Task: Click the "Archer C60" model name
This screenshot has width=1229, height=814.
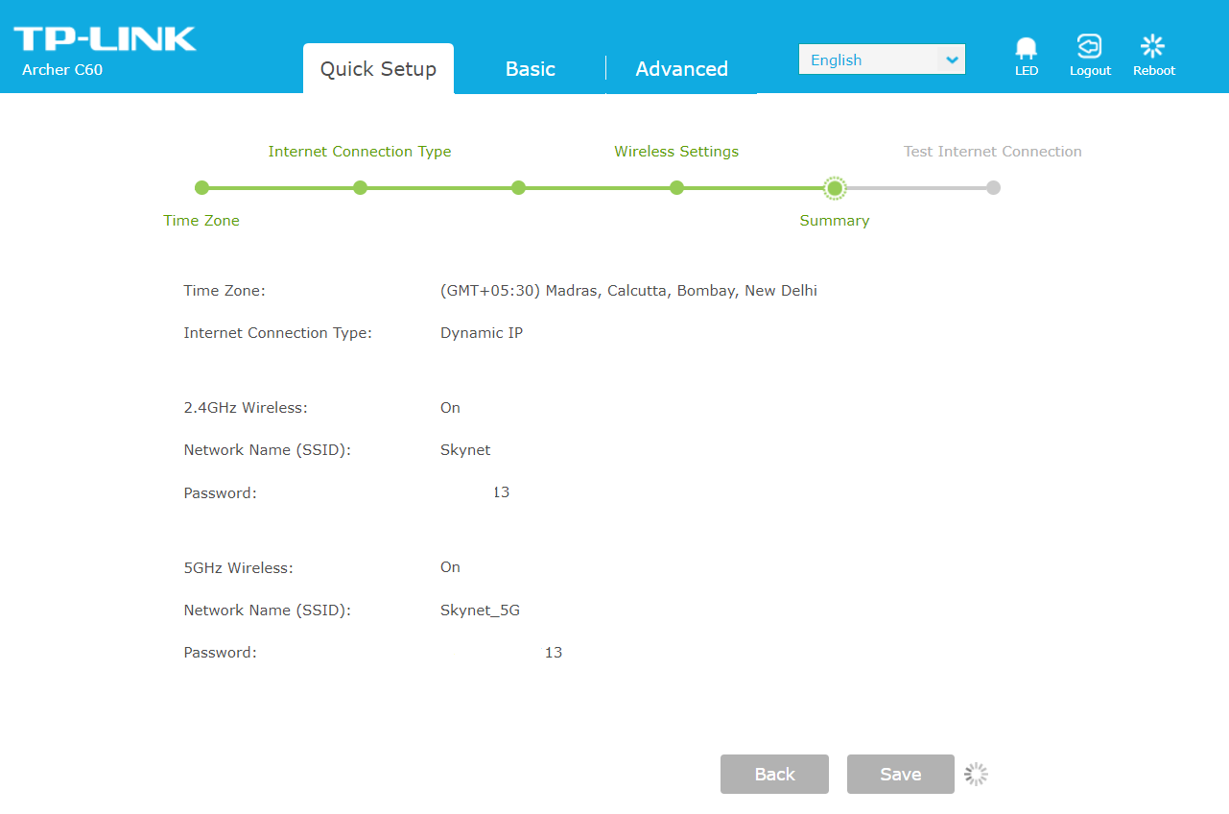Action: [62, 70]
